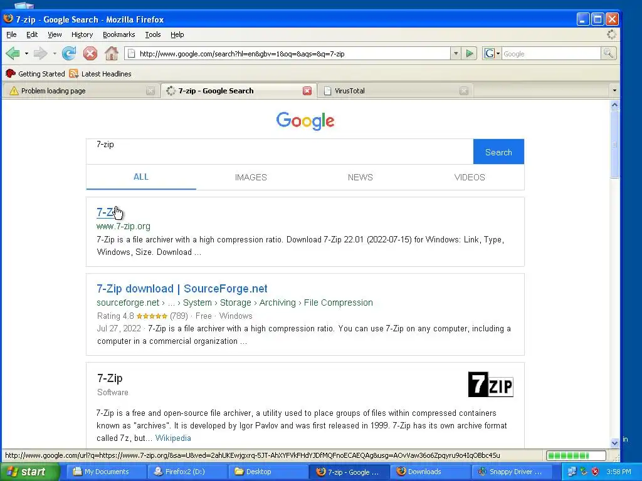
Task: Reload the current page
Action: (x=69, y=53)
